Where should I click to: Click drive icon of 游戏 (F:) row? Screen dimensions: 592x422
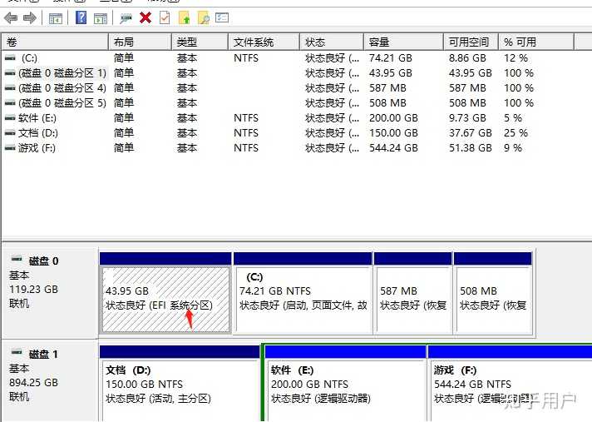click(x=10, y=147)
